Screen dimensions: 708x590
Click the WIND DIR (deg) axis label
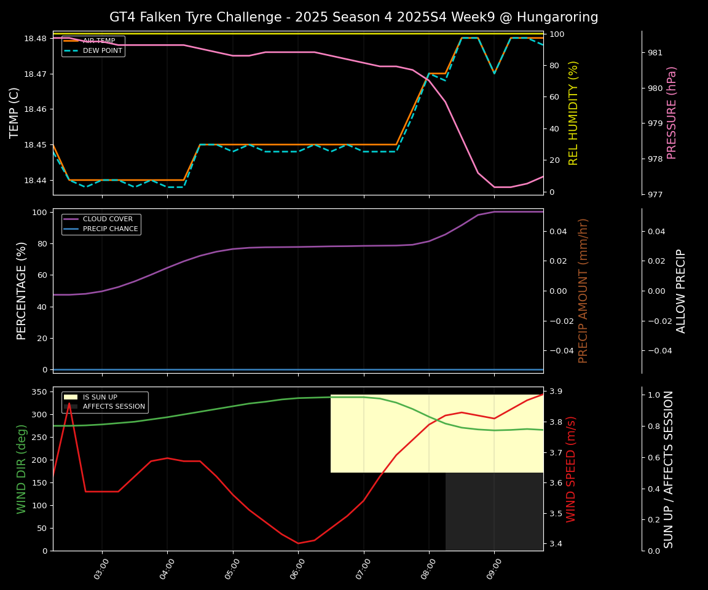[x=22, y=468]
